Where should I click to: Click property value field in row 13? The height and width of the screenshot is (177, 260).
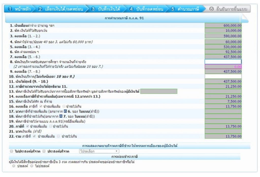[158, 91]
